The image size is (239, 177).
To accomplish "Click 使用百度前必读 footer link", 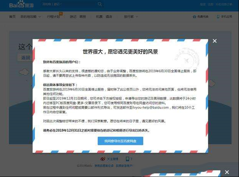I will [104, 166].
